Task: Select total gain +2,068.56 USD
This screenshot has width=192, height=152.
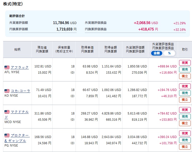Action: [x=146, y=23]
